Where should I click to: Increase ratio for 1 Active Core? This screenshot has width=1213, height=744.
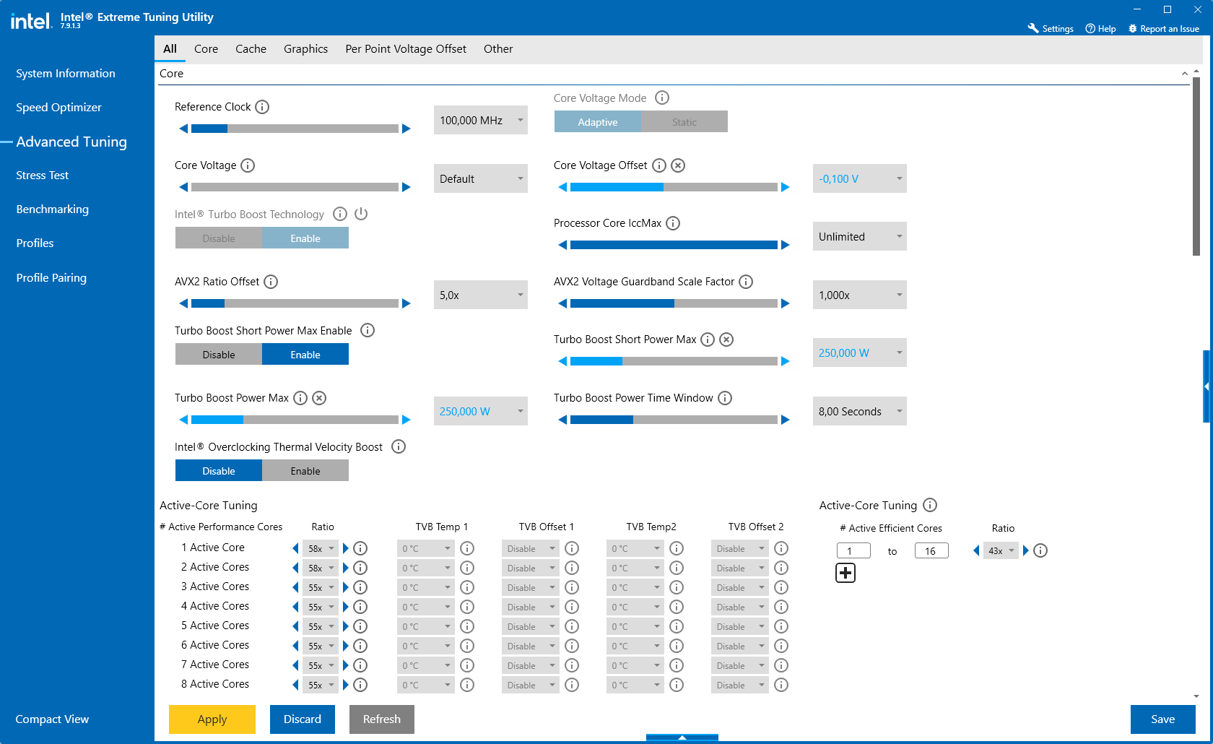[x=346, y=548]
